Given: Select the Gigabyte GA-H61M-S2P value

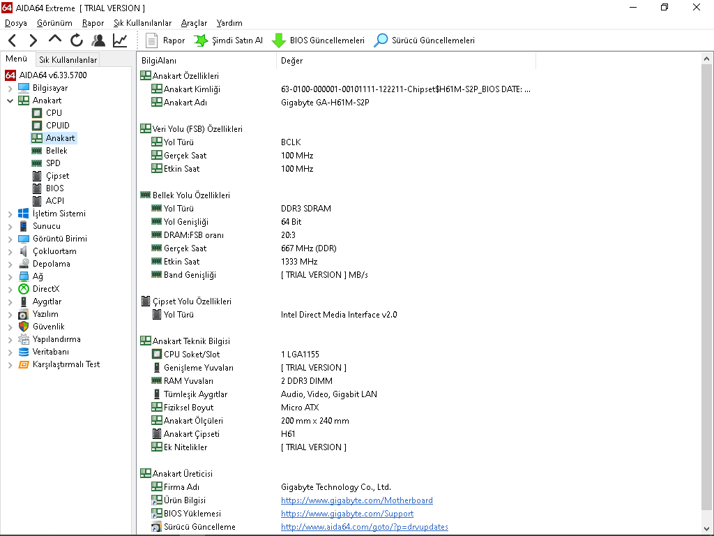Looking at the screenshot, I should pos(325,103).
